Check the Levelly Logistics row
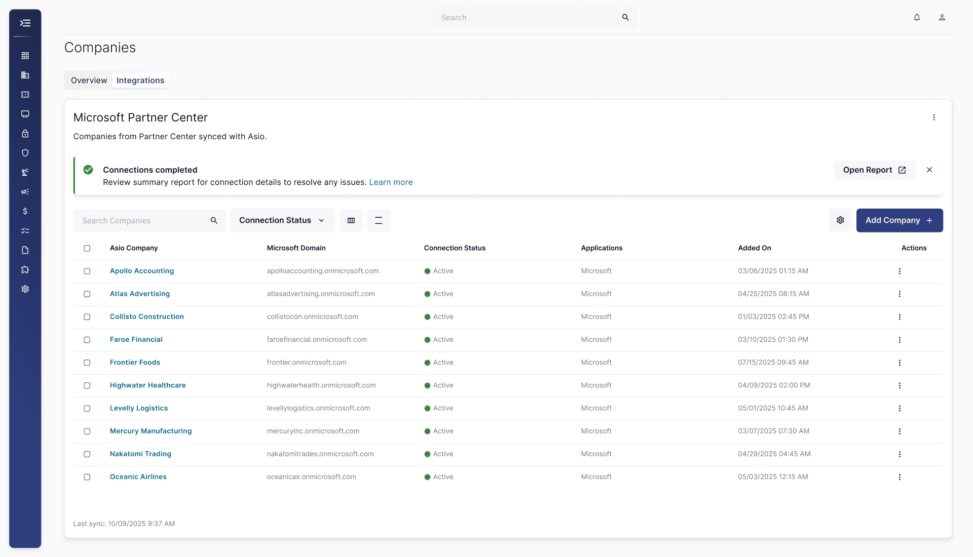Screen dimensions: 973x557 point(87,409)
